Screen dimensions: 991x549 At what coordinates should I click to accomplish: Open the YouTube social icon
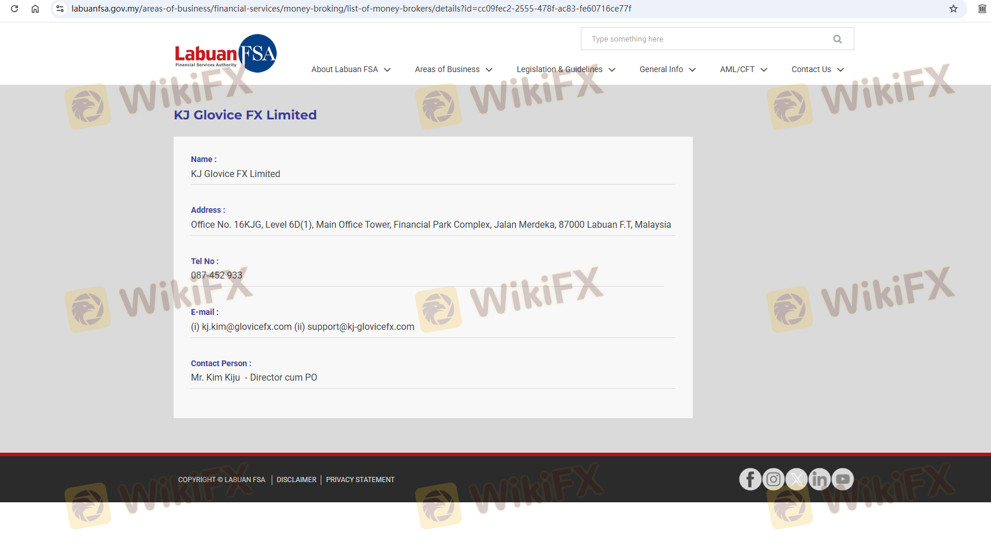click(843, 479)
